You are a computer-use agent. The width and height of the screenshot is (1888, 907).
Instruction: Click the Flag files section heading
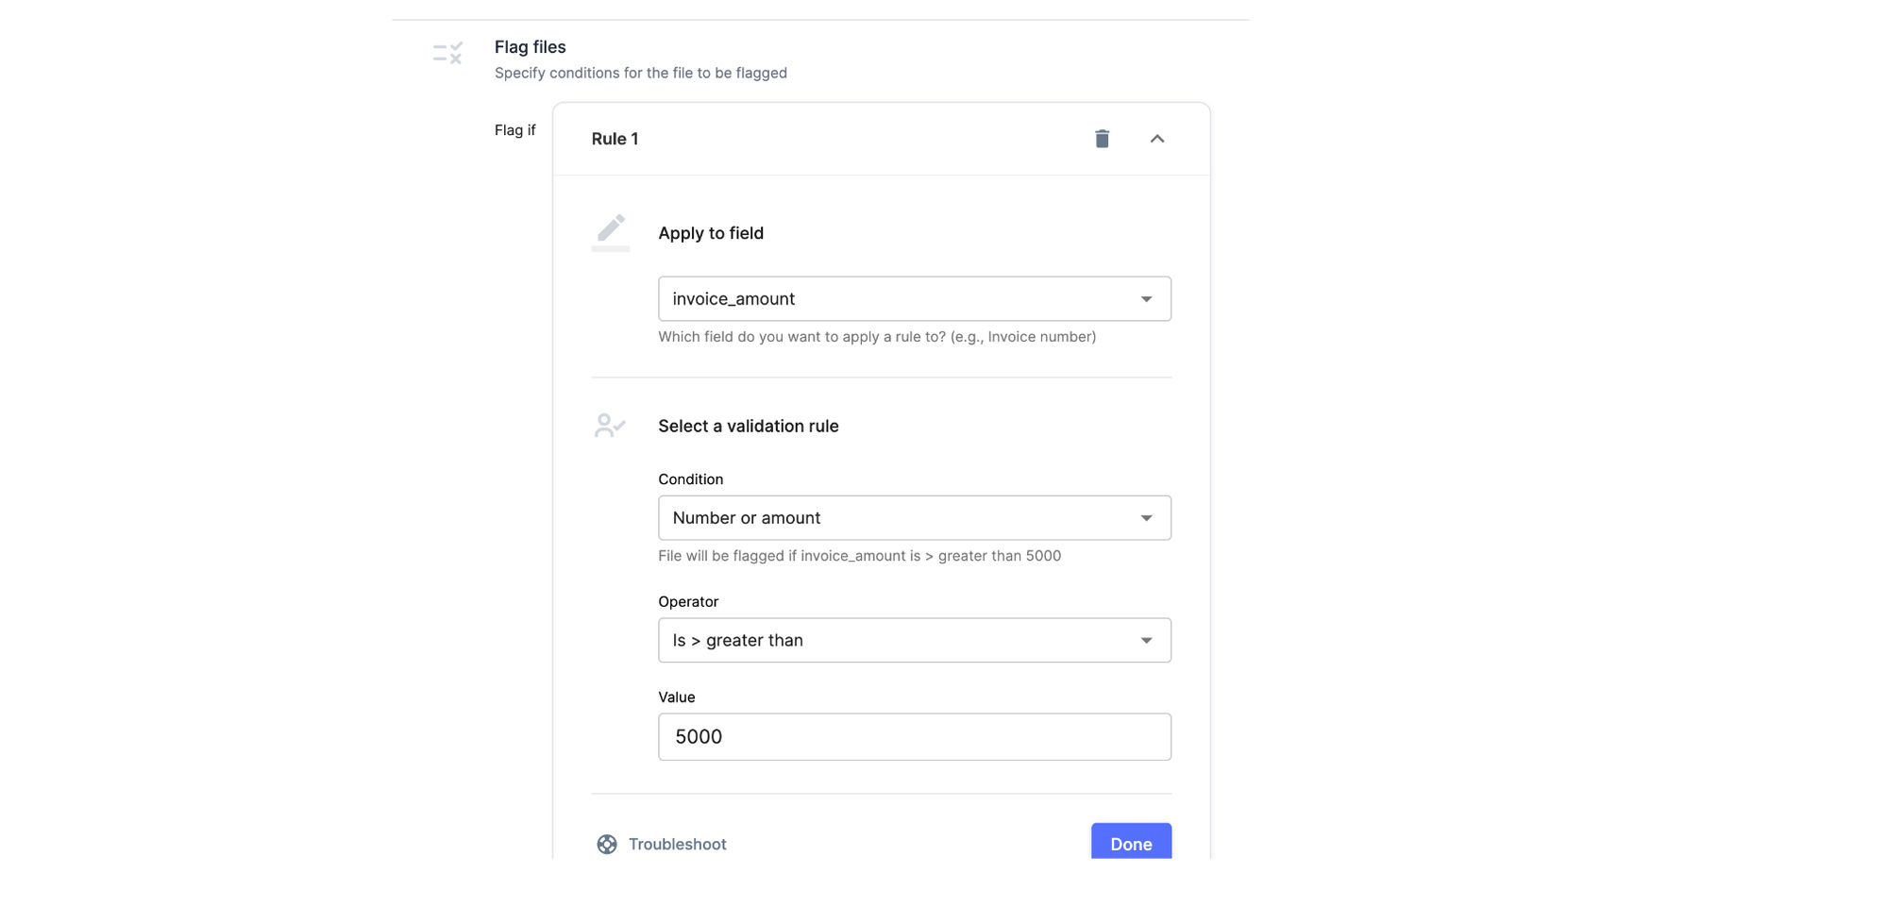531,47
